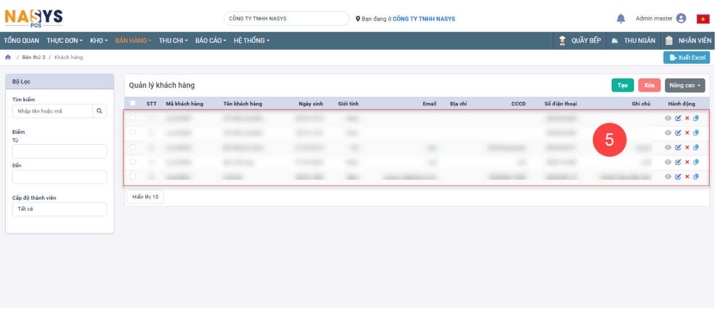Screen dimensions: 717x309
Task: Check the first customer row checkbox
Action: pyautogui.click(x=133, y=118)
